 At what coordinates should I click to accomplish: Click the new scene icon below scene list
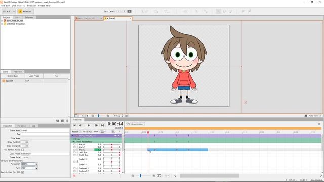(57, 121)
